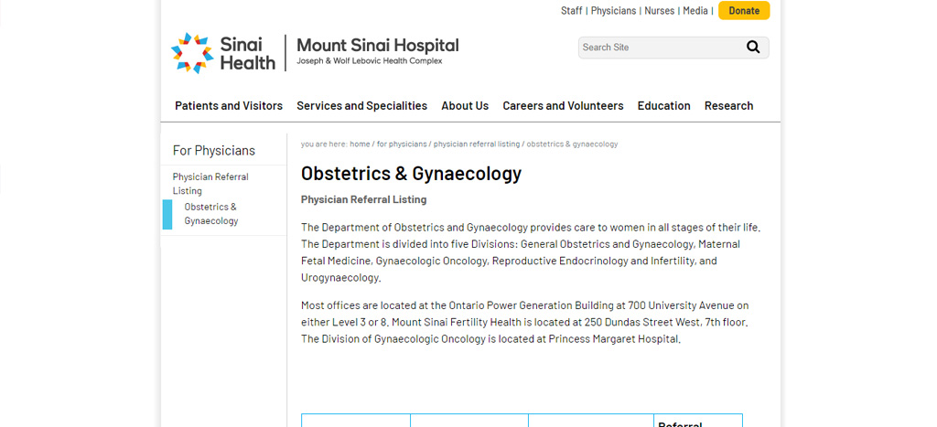Click the Sinai Health logo
The image size is (937, 427).
pos(223,53)
